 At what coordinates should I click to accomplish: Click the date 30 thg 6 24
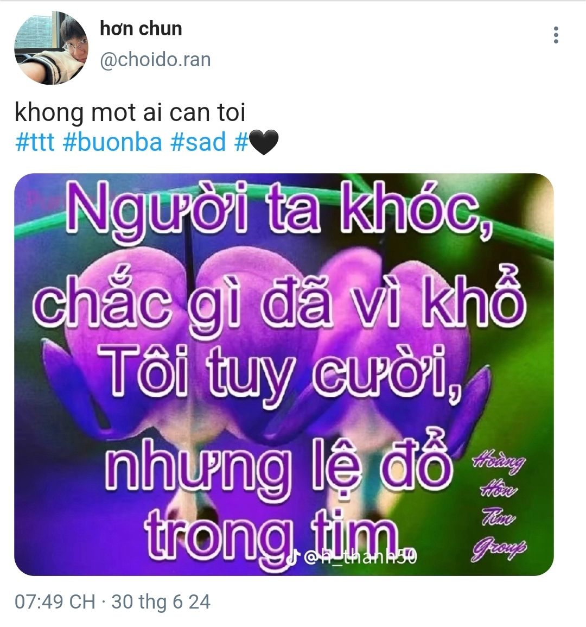click(x=161, y=602)
